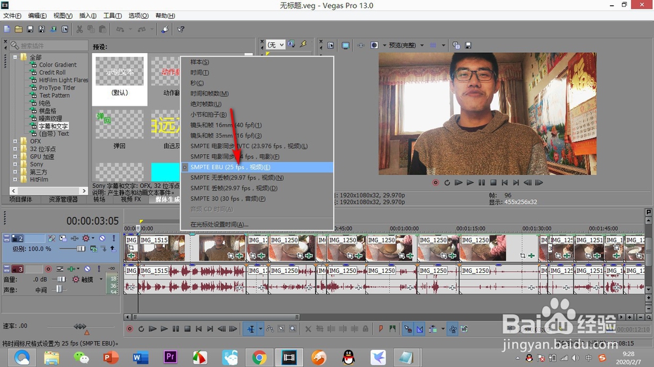Select Credit Roll in the plugin tree

[52, 72]
